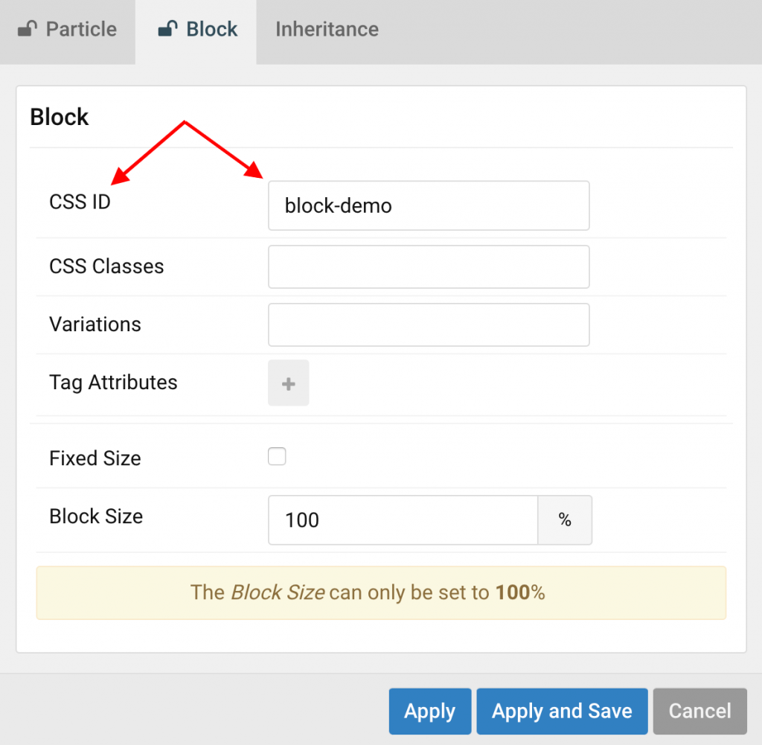762x745 pixels.
Task: Cancel the Block settings dialog
Action: pyautogui.click(x=699, y=711)
